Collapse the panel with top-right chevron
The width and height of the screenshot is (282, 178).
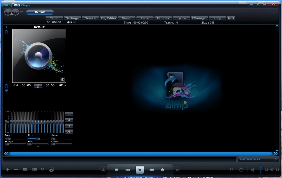coord(277,26)
